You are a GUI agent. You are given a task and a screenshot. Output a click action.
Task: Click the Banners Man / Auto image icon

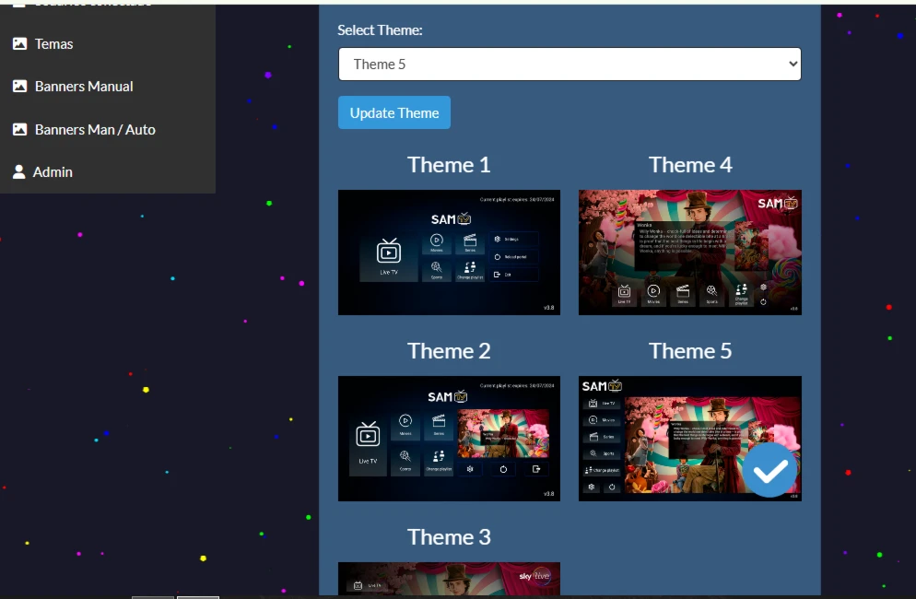tap(20, 129)
